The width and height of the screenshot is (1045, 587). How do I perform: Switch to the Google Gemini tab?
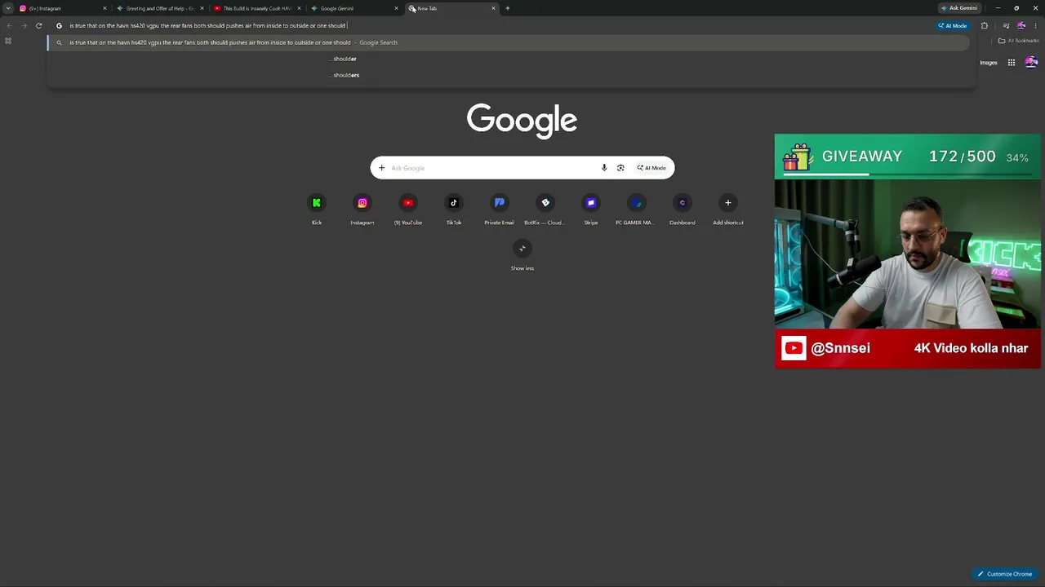354,8
